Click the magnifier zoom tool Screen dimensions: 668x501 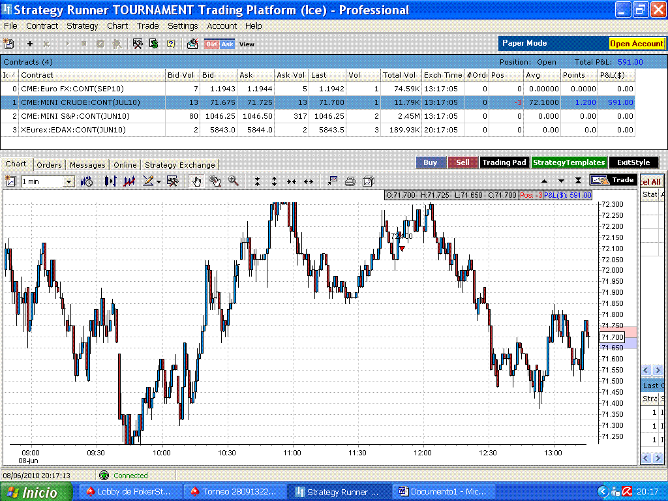[x=233, y=181]
